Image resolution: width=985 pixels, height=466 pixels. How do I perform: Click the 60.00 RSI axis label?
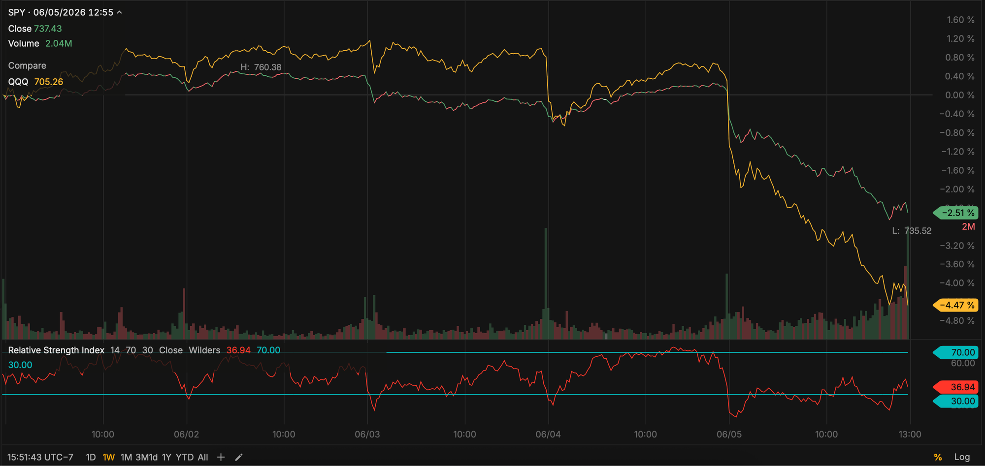click(x=963, y=363)
